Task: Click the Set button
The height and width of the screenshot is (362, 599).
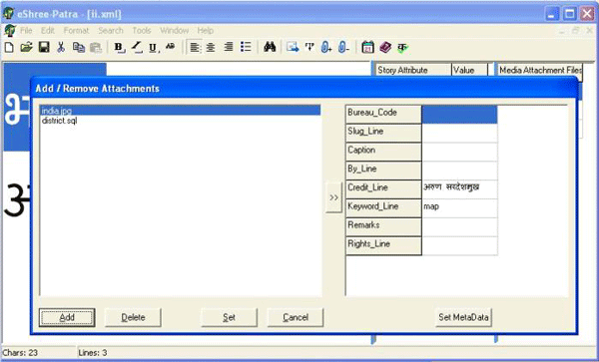Action: tap(229, 317)
